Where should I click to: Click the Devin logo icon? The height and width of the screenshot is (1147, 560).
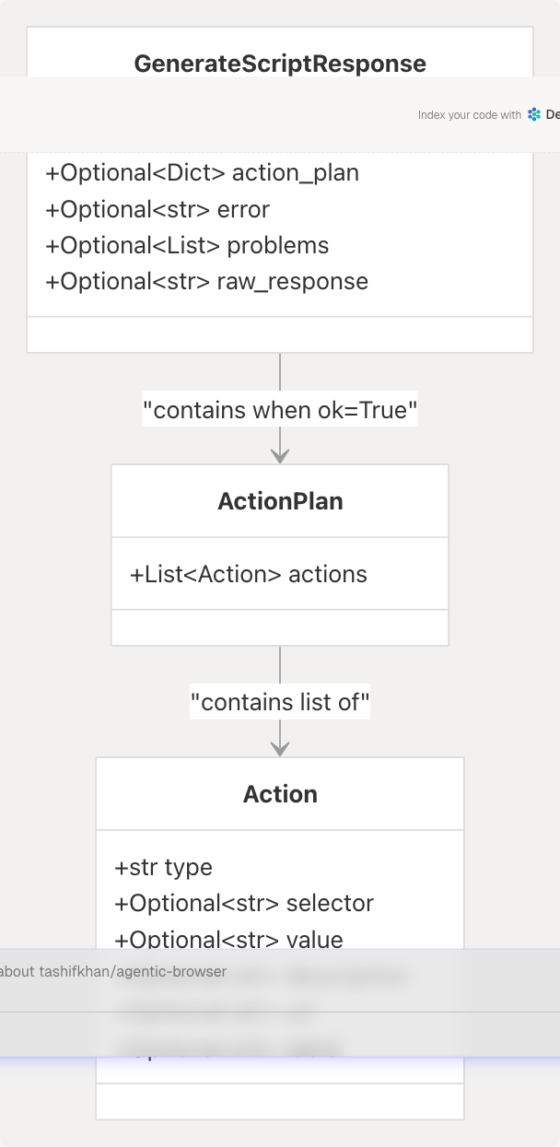(534, 115)
